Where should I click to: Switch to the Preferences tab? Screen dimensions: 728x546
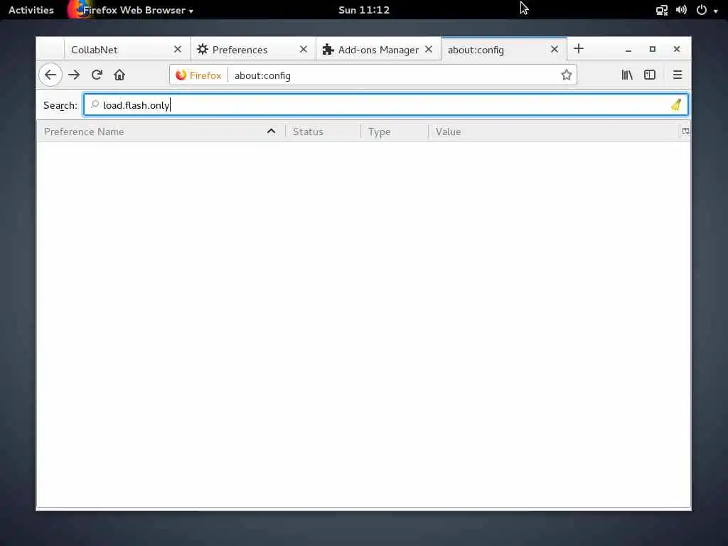coord(253,49)
